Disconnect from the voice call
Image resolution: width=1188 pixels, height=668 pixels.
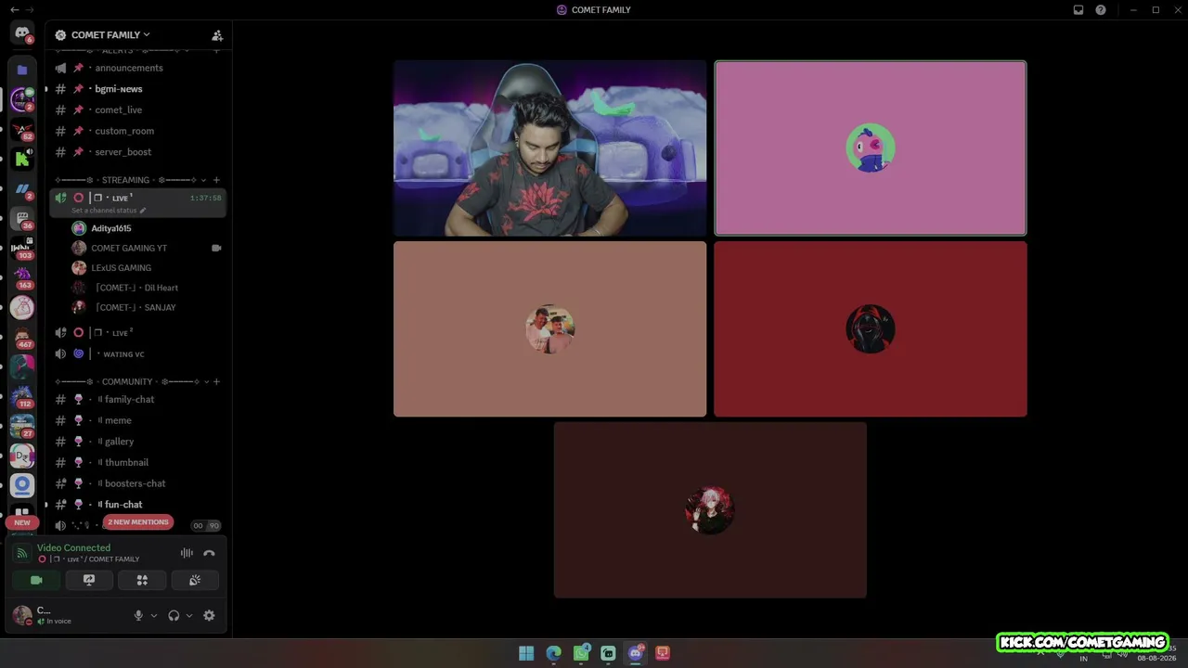click(209, 553)
